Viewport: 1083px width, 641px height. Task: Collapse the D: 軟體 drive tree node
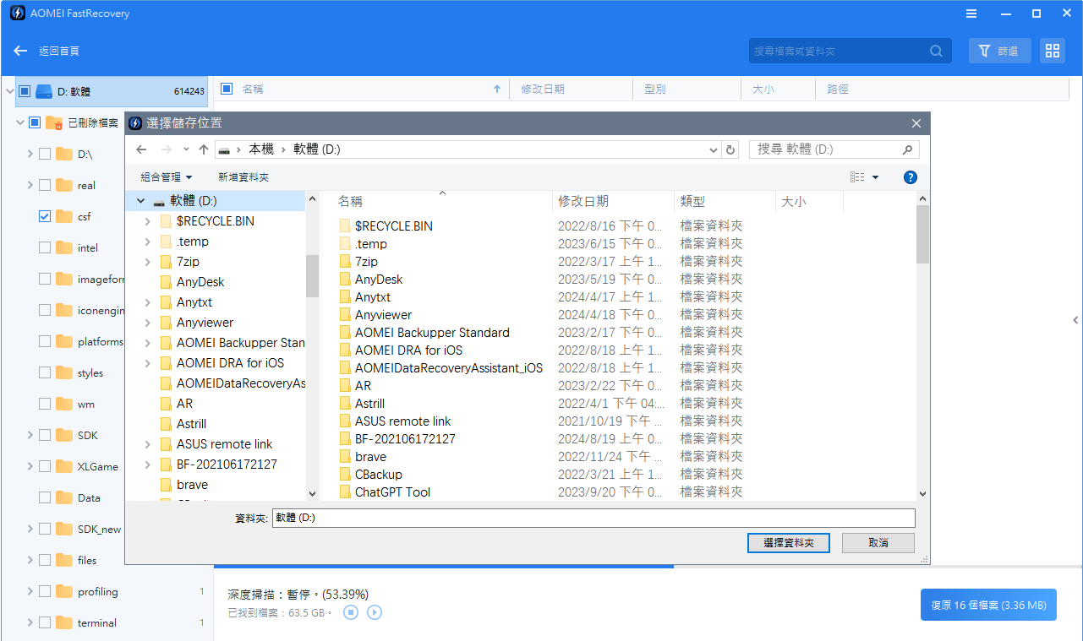click(x=9, y=91)
